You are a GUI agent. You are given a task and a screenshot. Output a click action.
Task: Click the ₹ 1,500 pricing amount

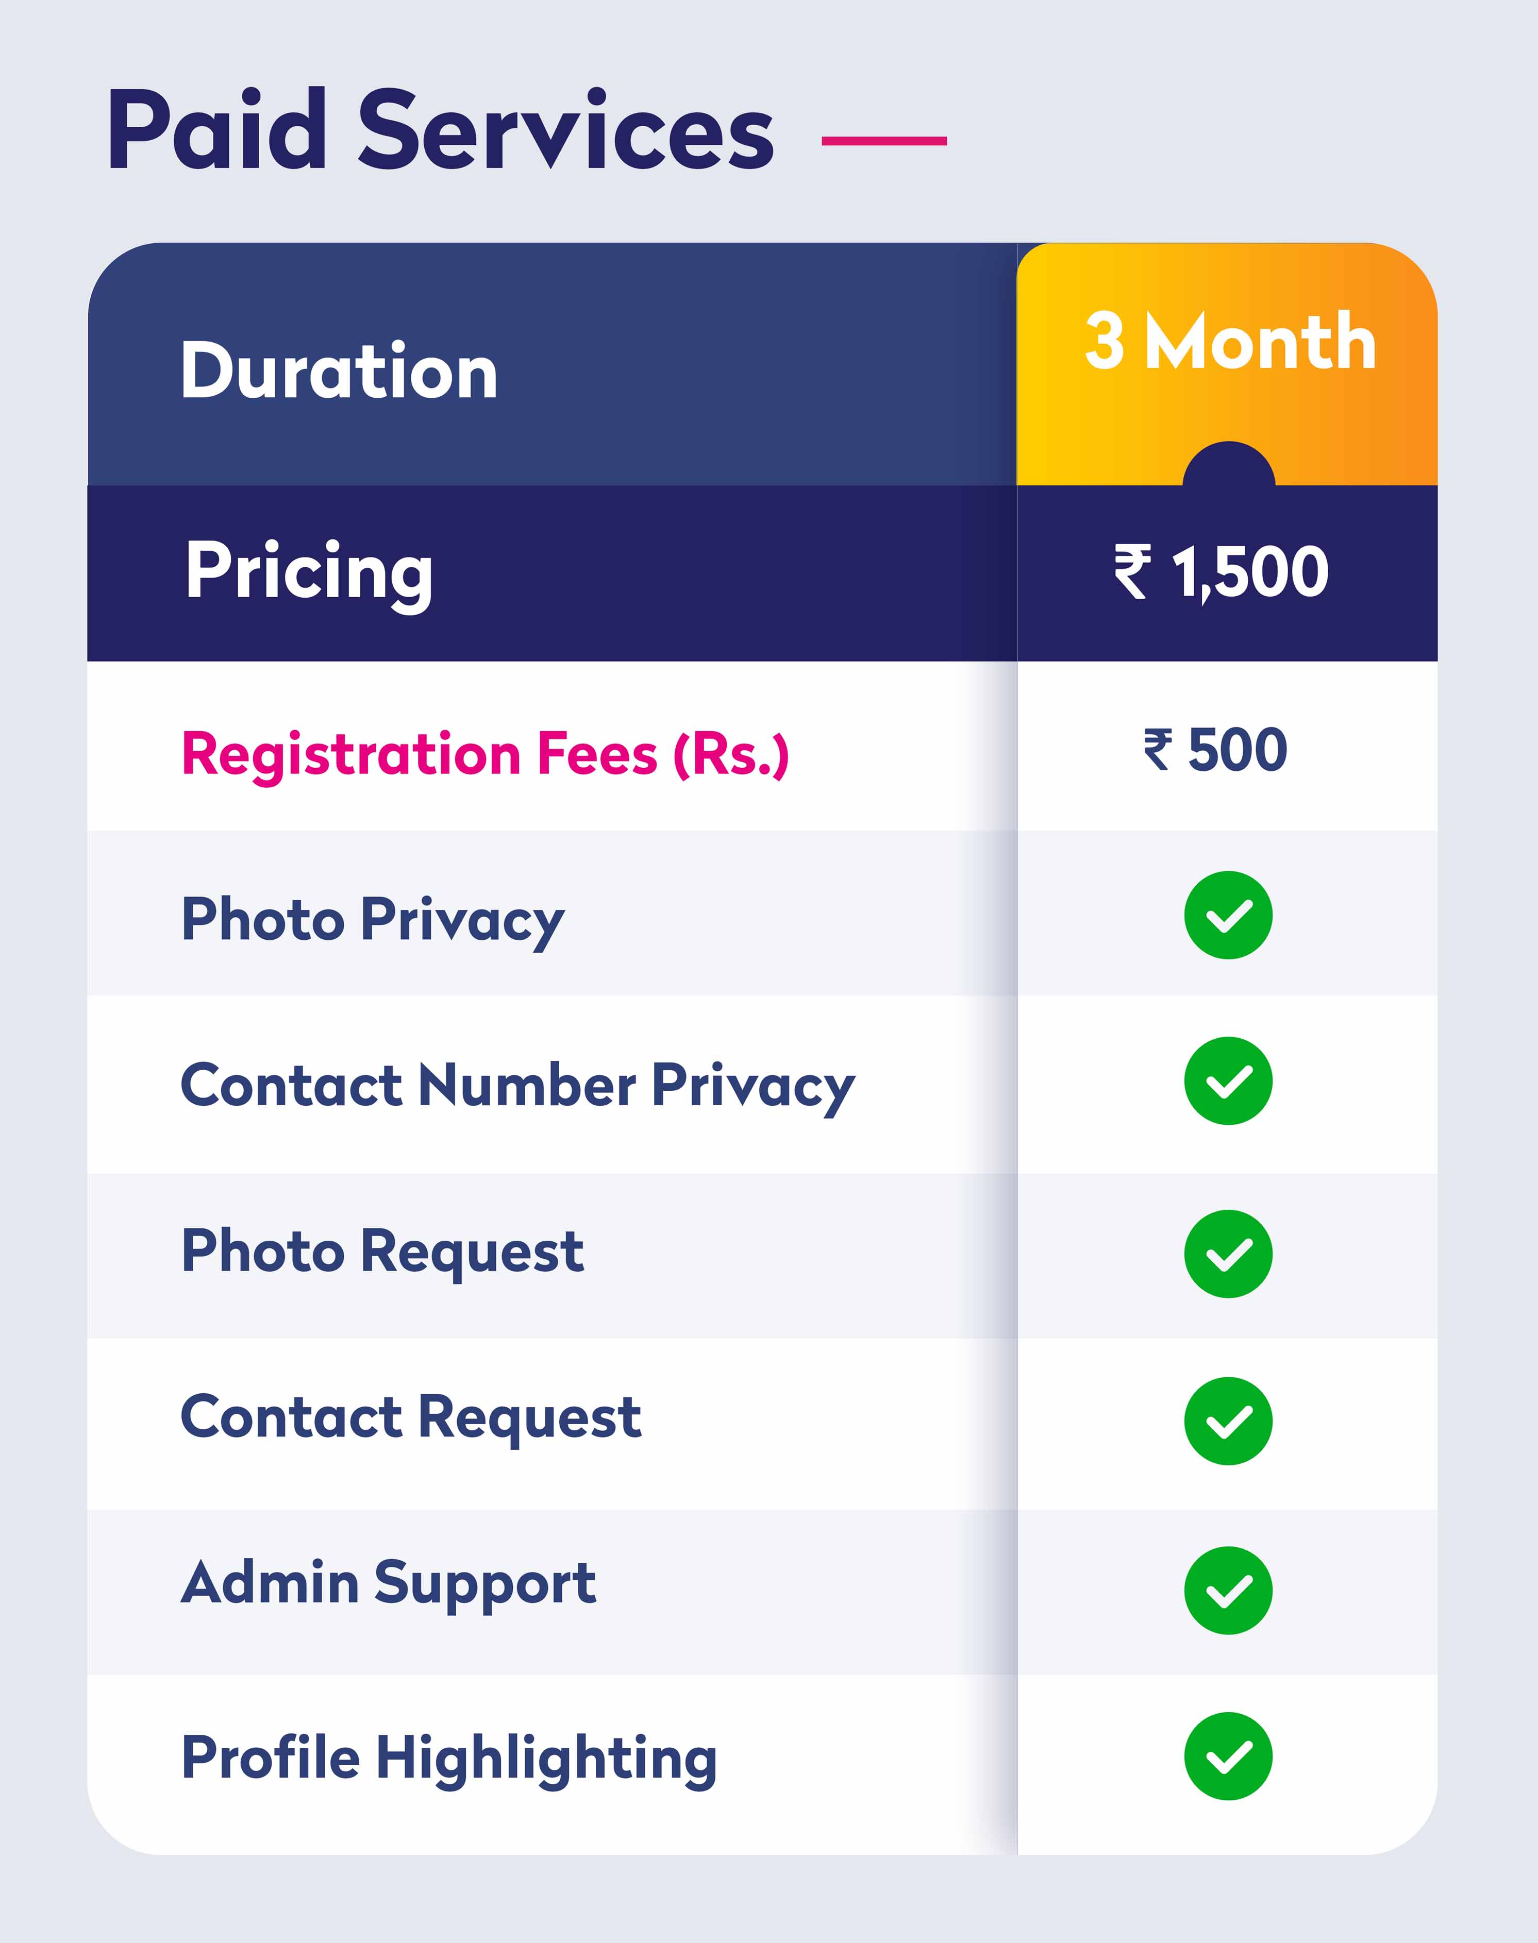[1222, 571]
